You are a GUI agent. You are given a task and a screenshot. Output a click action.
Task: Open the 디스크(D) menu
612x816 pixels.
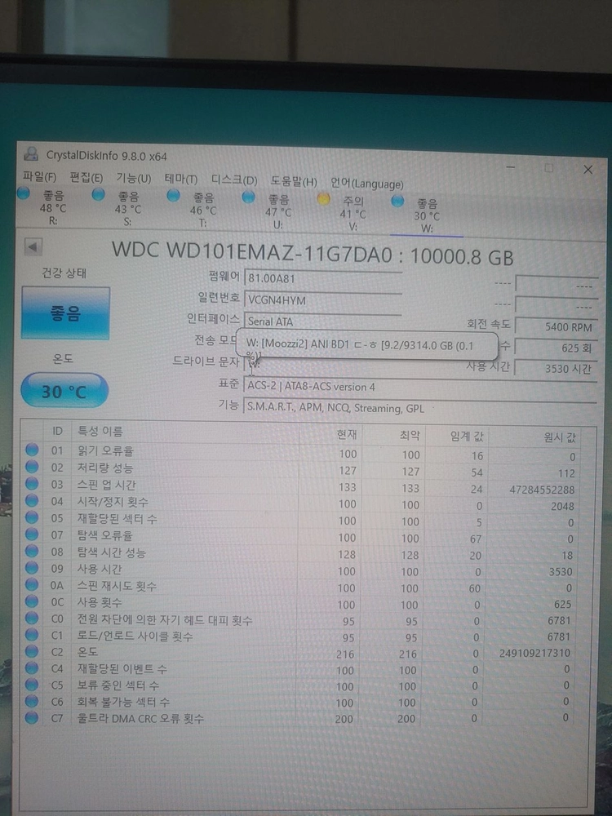[x=234, y=181]
